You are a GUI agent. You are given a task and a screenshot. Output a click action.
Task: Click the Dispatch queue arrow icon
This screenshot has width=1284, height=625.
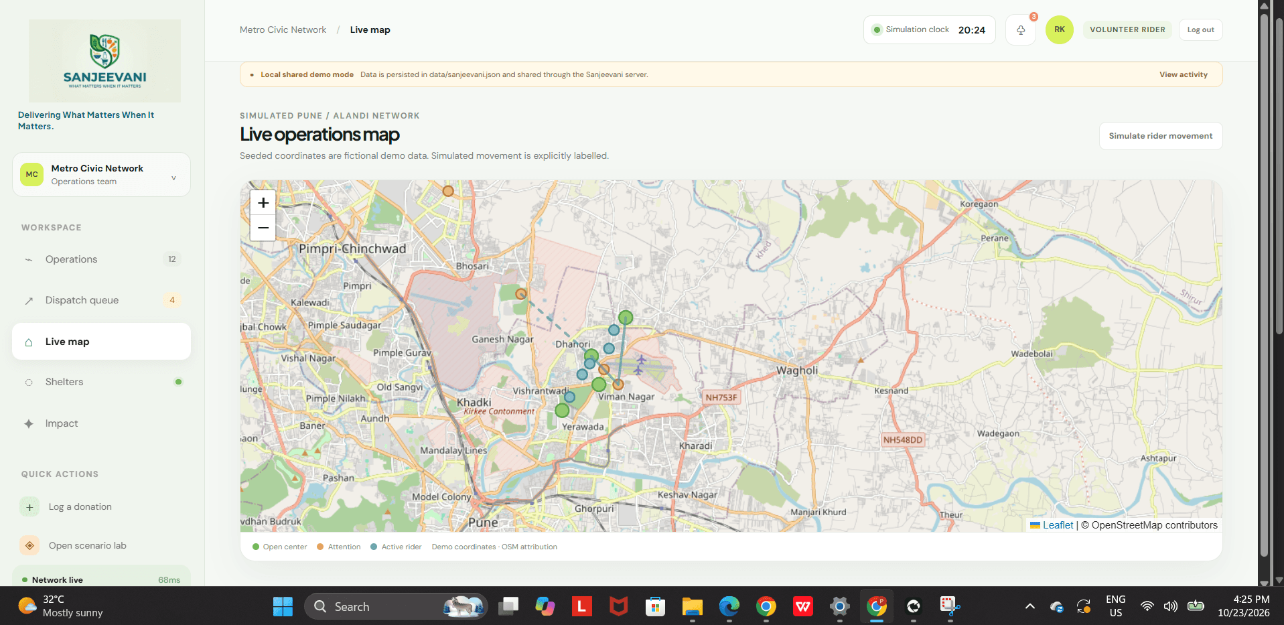[29, 301]
